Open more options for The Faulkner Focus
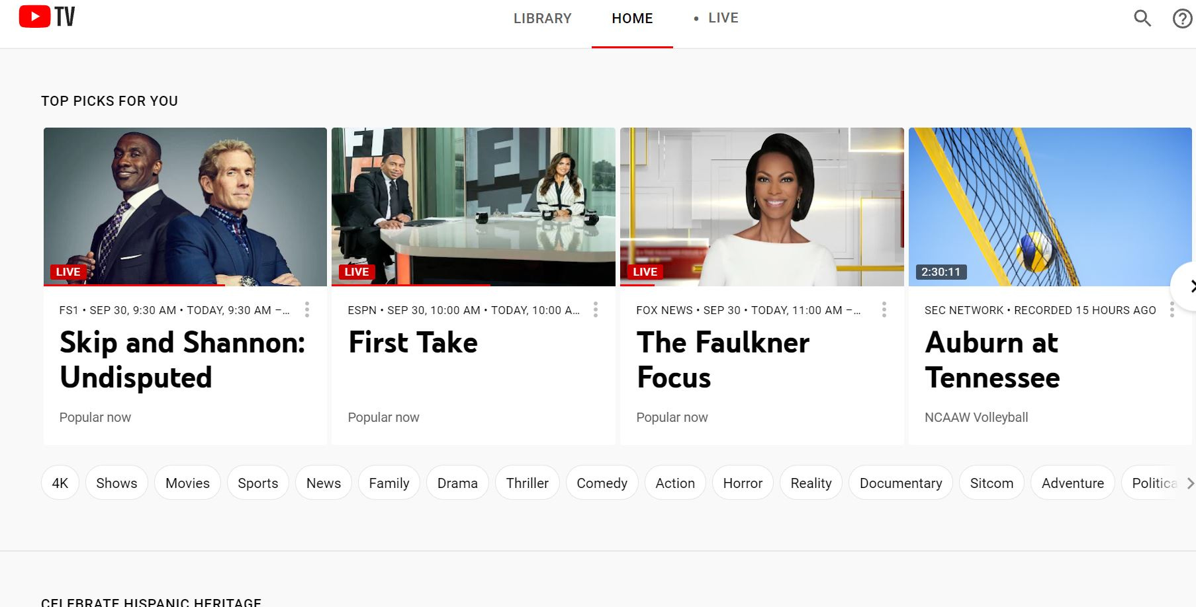The height and width of the screenshot is (607, 1196). point(884,309)
